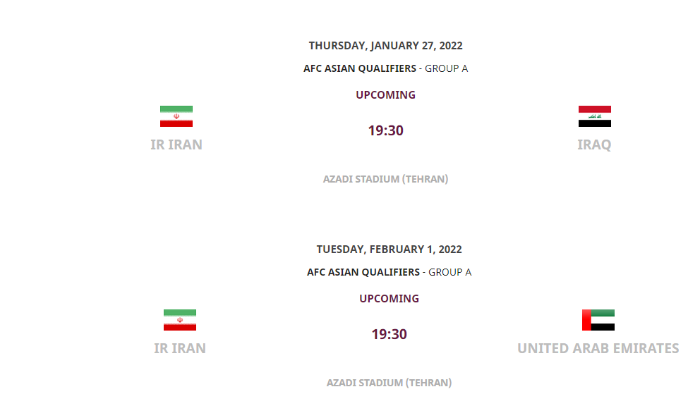This screenshot has height=406, width=700.
Task: Click UPCOMING status of Iran vs Iraq match
Action: click(386, 95)
